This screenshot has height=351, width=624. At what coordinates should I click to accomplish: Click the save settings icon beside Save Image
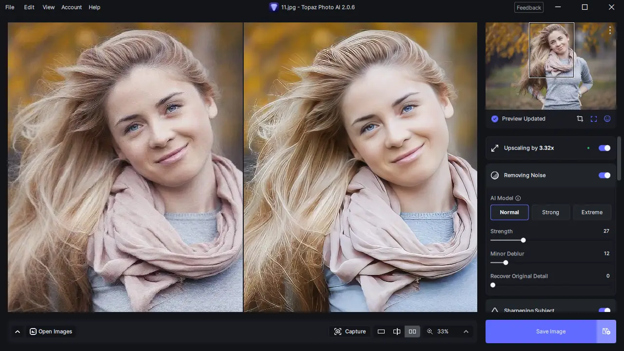pyautogui.click(x=606, y=331)
